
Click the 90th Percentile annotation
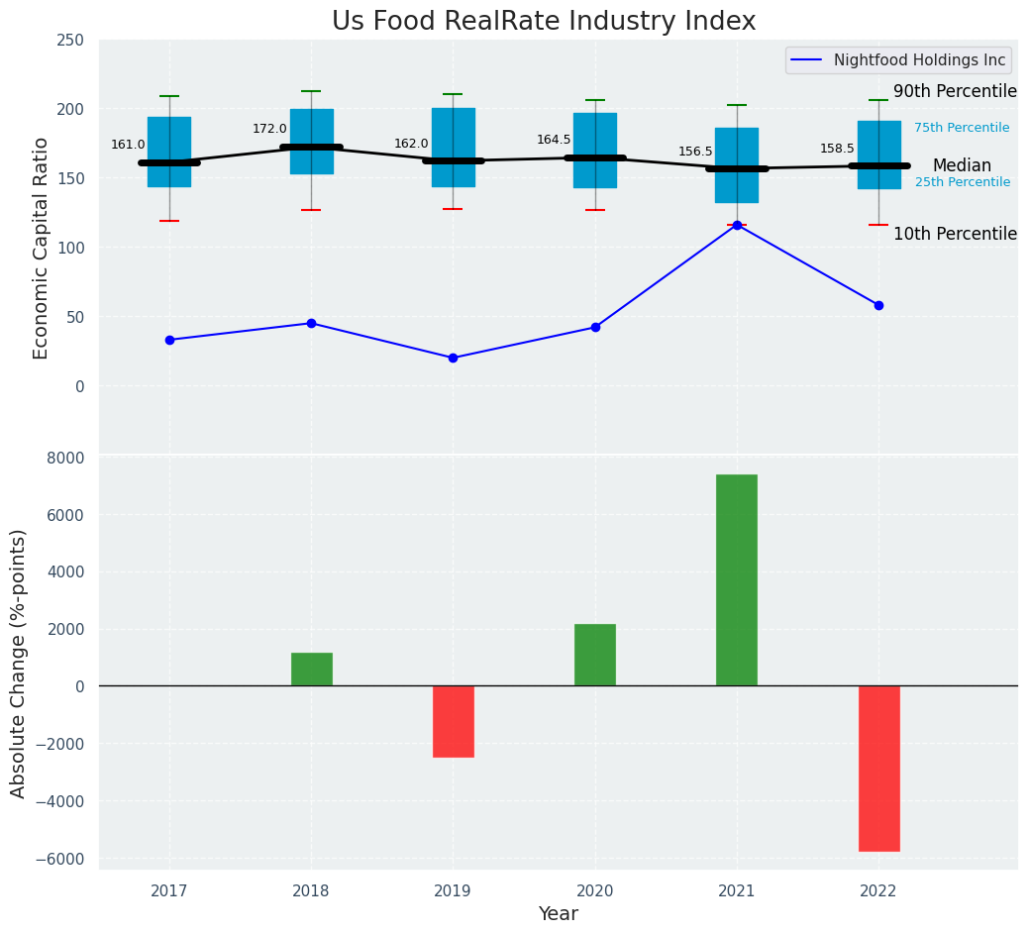955,92
